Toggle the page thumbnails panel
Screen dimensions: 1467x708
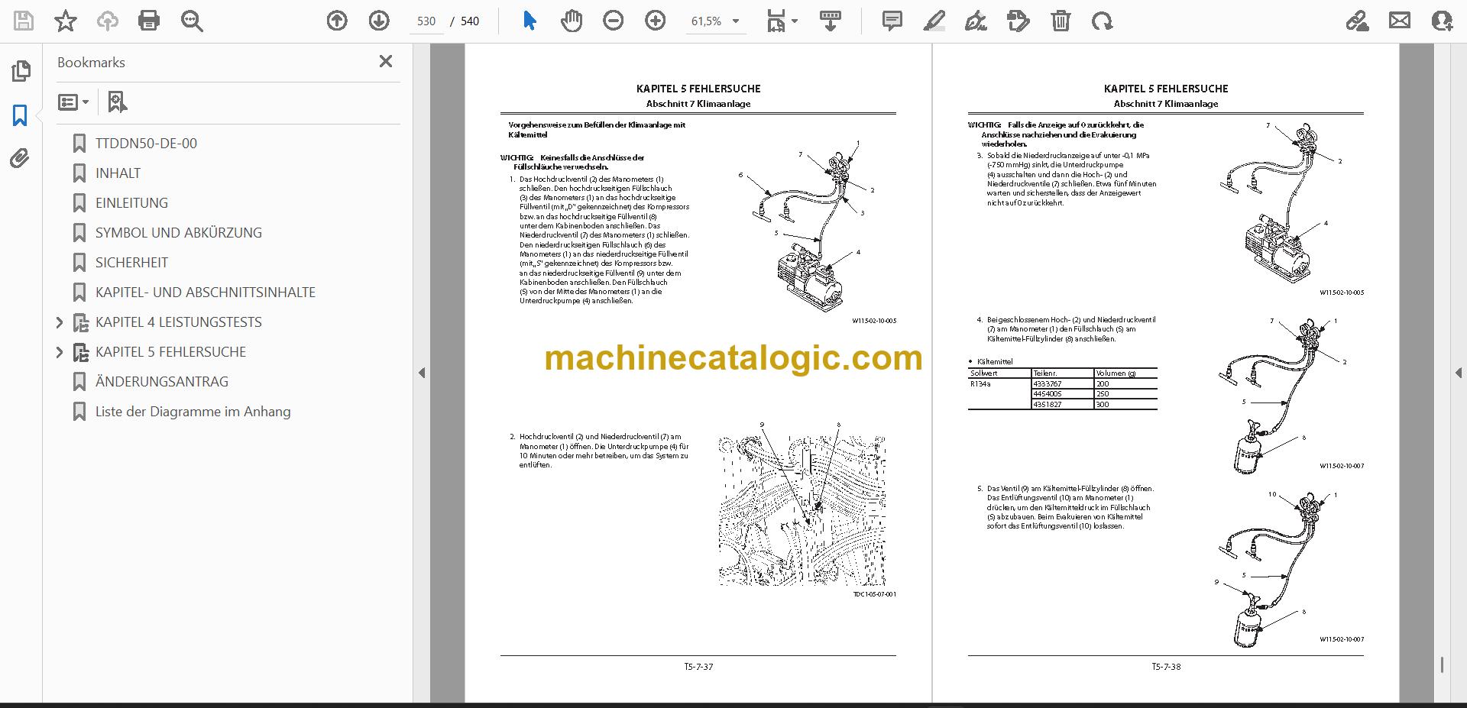tap(21, 71)
